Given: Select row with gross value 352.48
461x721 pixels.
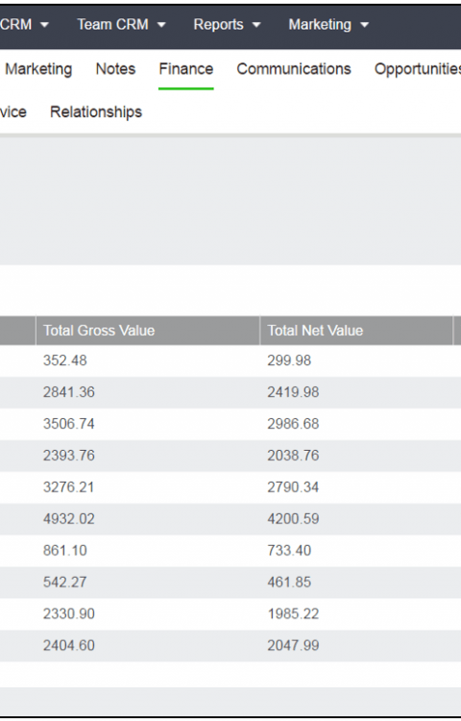Looking at the screenshot, I should pyautogui.click(x=230, y=360).
